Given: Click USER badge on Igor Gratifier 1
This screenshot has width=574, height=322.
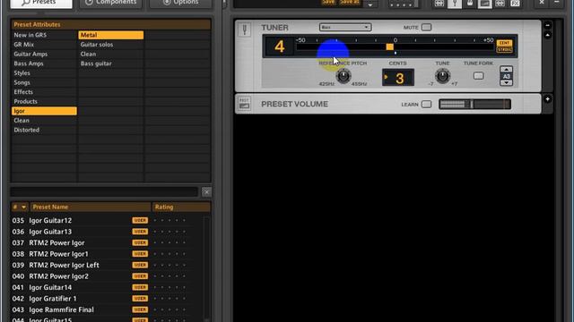Looking at the screenshot, I should [x=140, y=299].
